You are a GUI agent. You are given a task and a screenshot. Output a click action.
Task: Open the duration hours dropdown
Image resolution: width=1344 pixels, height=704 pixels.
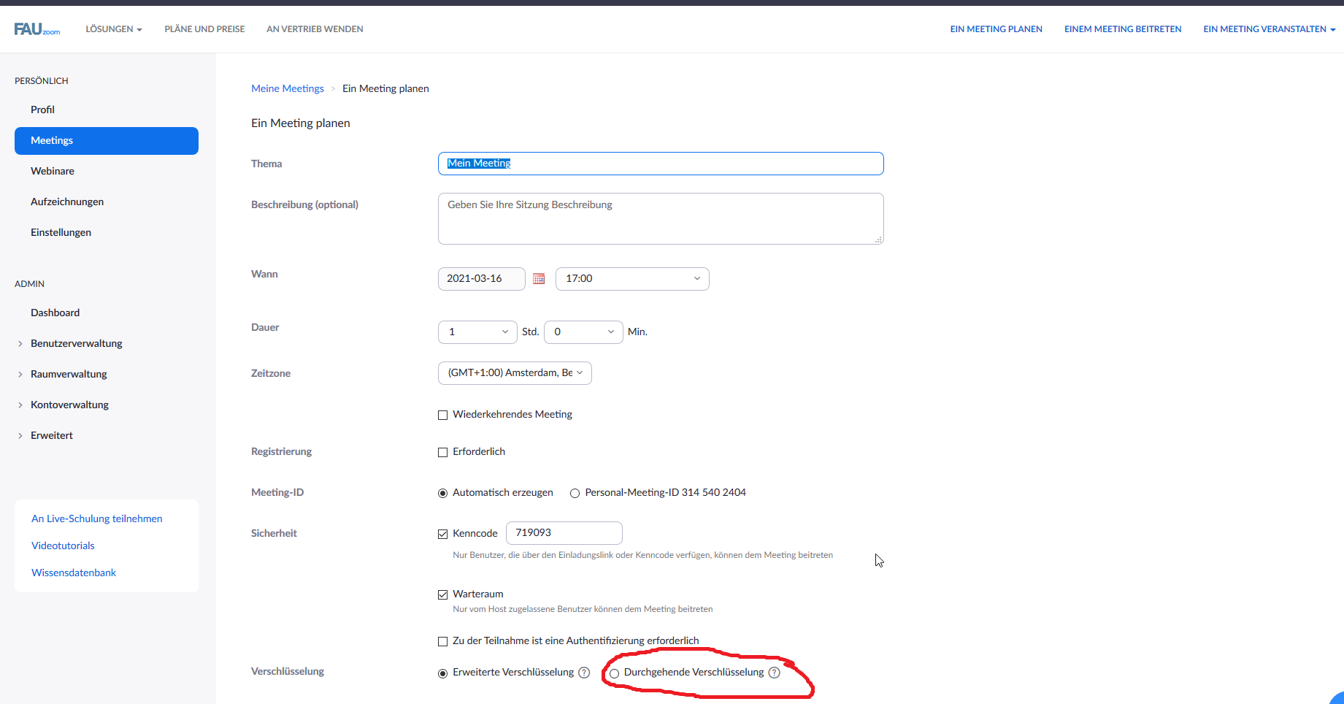point(477,332)
